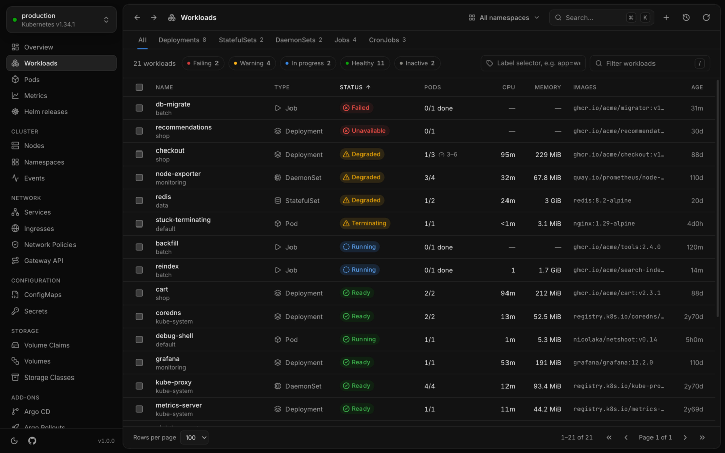Viewport: 725px width, 453px height.
Task: Open the production cluster switcher
Action: pos(61,20)
